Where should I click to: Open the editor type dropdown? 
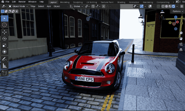point(4,6)
